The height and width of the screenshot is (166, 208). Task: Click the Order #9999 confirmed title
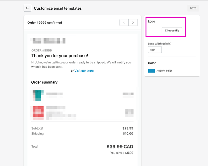(x=45, y=23)
